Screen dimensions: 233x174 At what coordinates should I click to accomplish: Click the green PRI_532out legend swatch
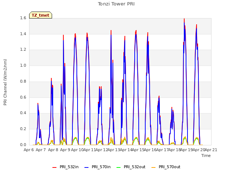118,167
